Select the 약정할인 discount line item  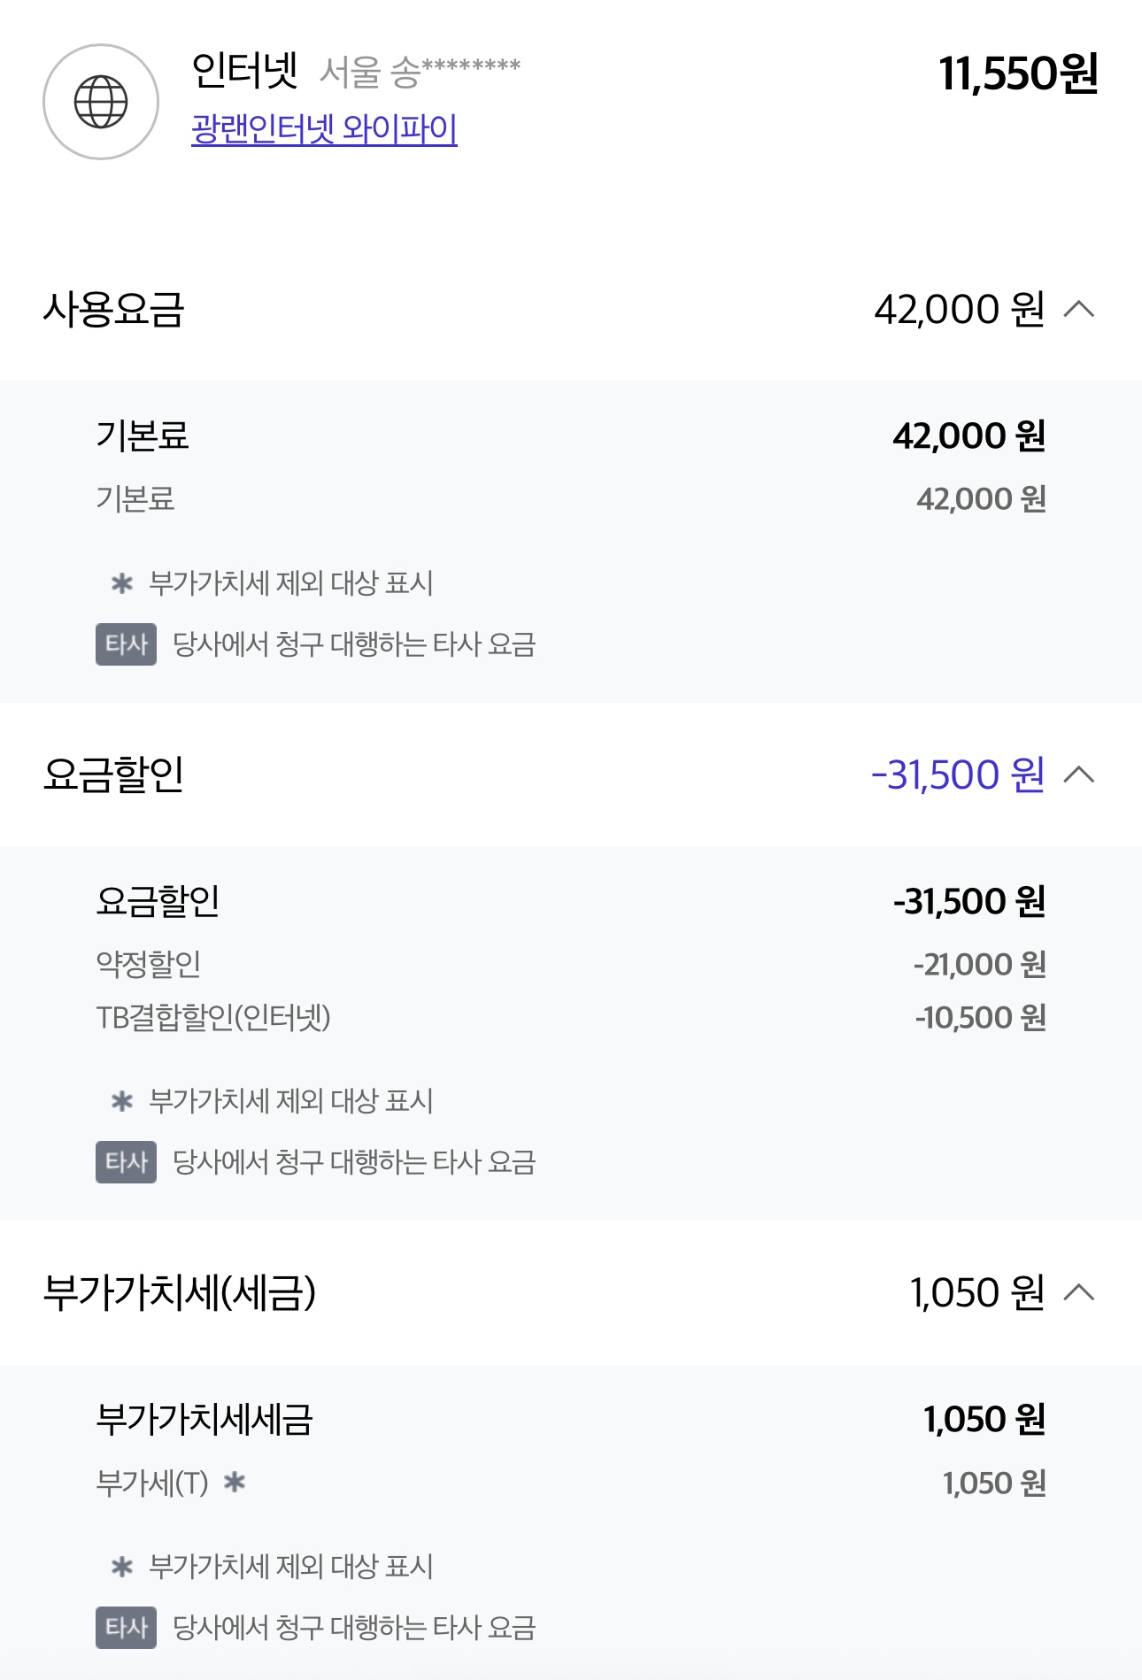[149, 964]
